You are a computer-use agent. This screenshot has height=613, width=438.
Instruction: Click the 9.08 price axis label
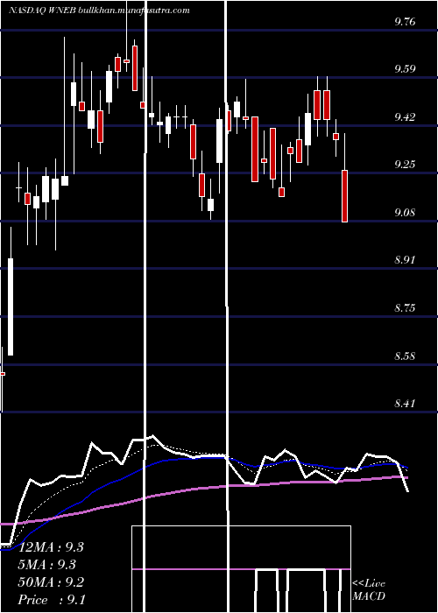click(x=405, y=213)
